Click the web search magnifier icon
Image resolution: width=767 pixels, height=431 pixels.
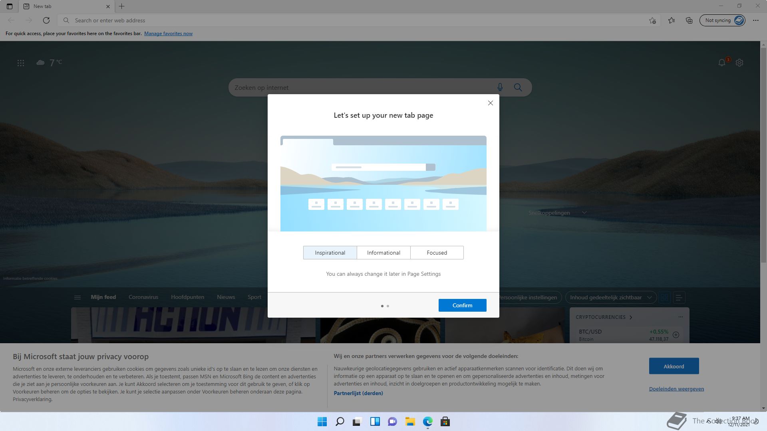pyautogui.click(x=518, y=87)
